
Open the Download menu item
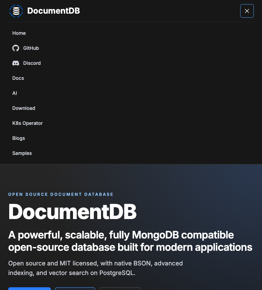(x=24, y=108)
